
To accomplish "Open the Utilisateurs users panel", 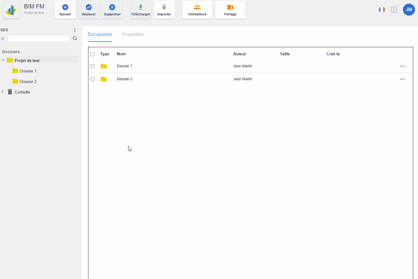I will click(x=197, y=7).
